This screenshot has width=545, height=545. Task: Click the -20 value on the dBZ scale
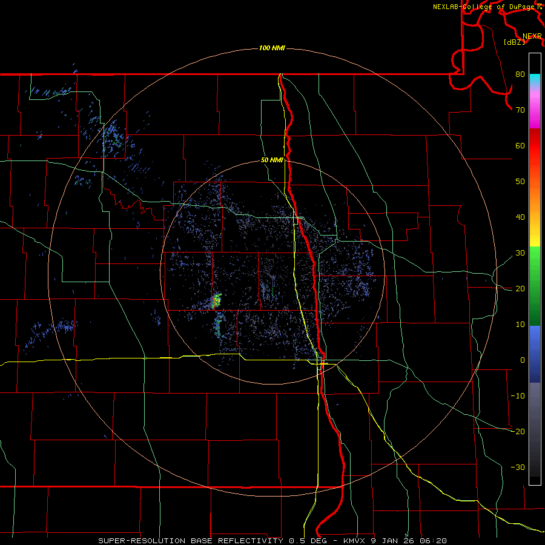(518, 431)
